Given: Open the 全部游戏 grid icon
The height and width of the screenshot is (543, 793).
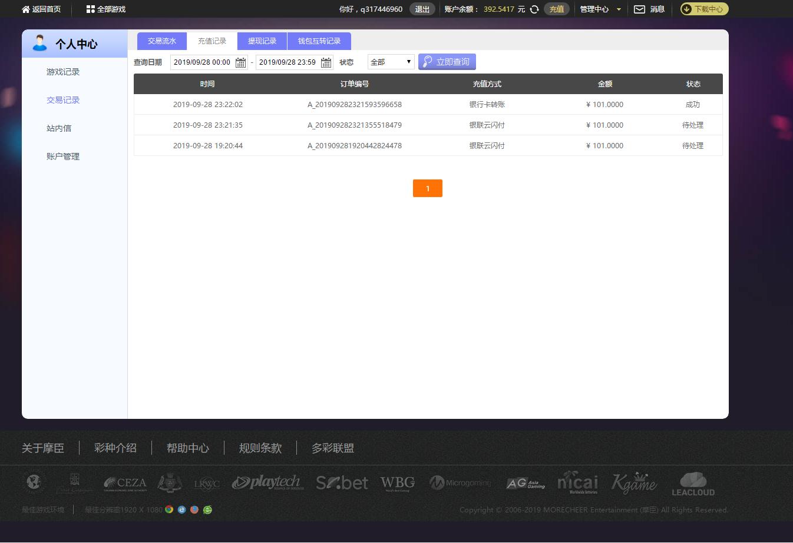Looking at the screenshot, I should coord(90,9).
